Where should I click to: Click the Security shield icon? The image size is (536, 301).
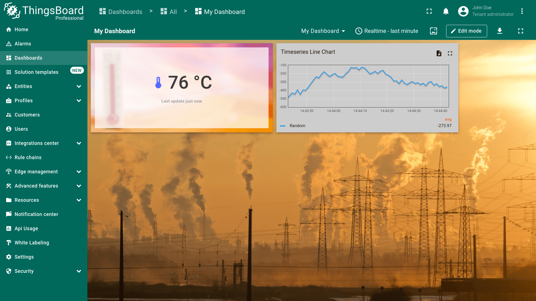[9, 271]
